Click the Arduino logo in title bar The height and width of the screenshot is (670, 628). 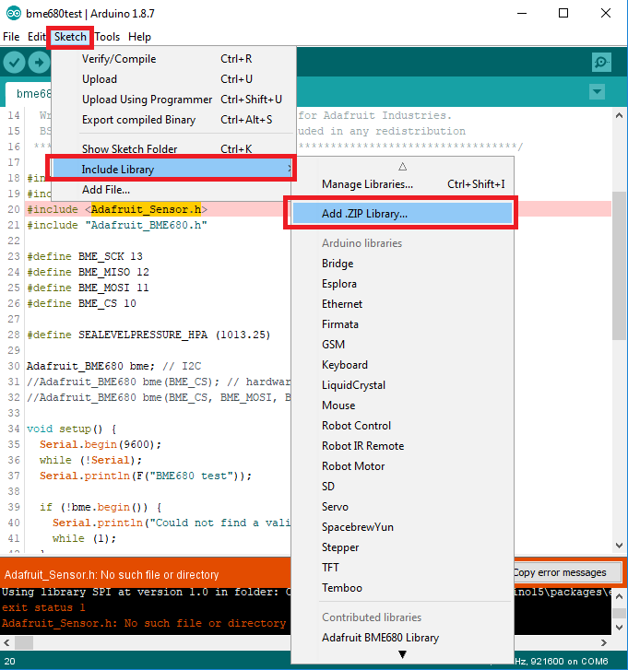coord(11,13)
